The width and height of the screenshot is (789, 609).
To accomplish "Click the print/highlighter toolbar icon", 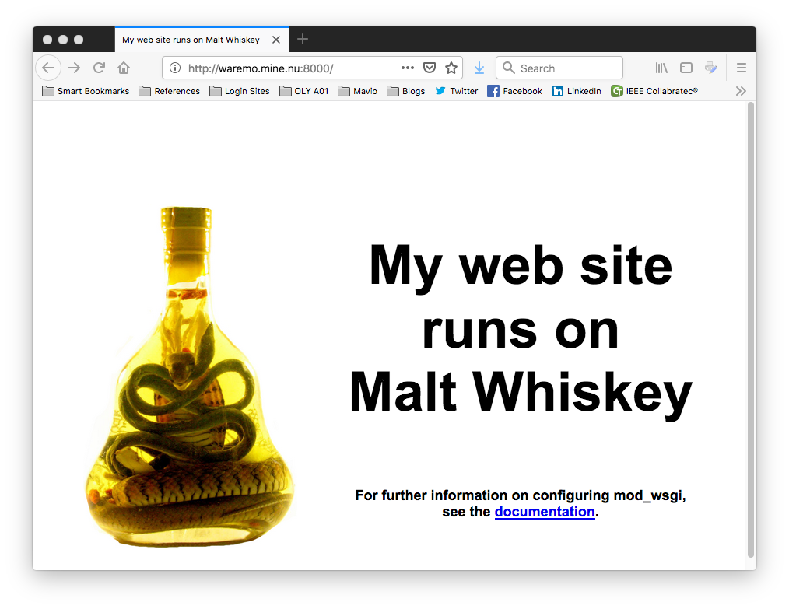I will 711,68.
